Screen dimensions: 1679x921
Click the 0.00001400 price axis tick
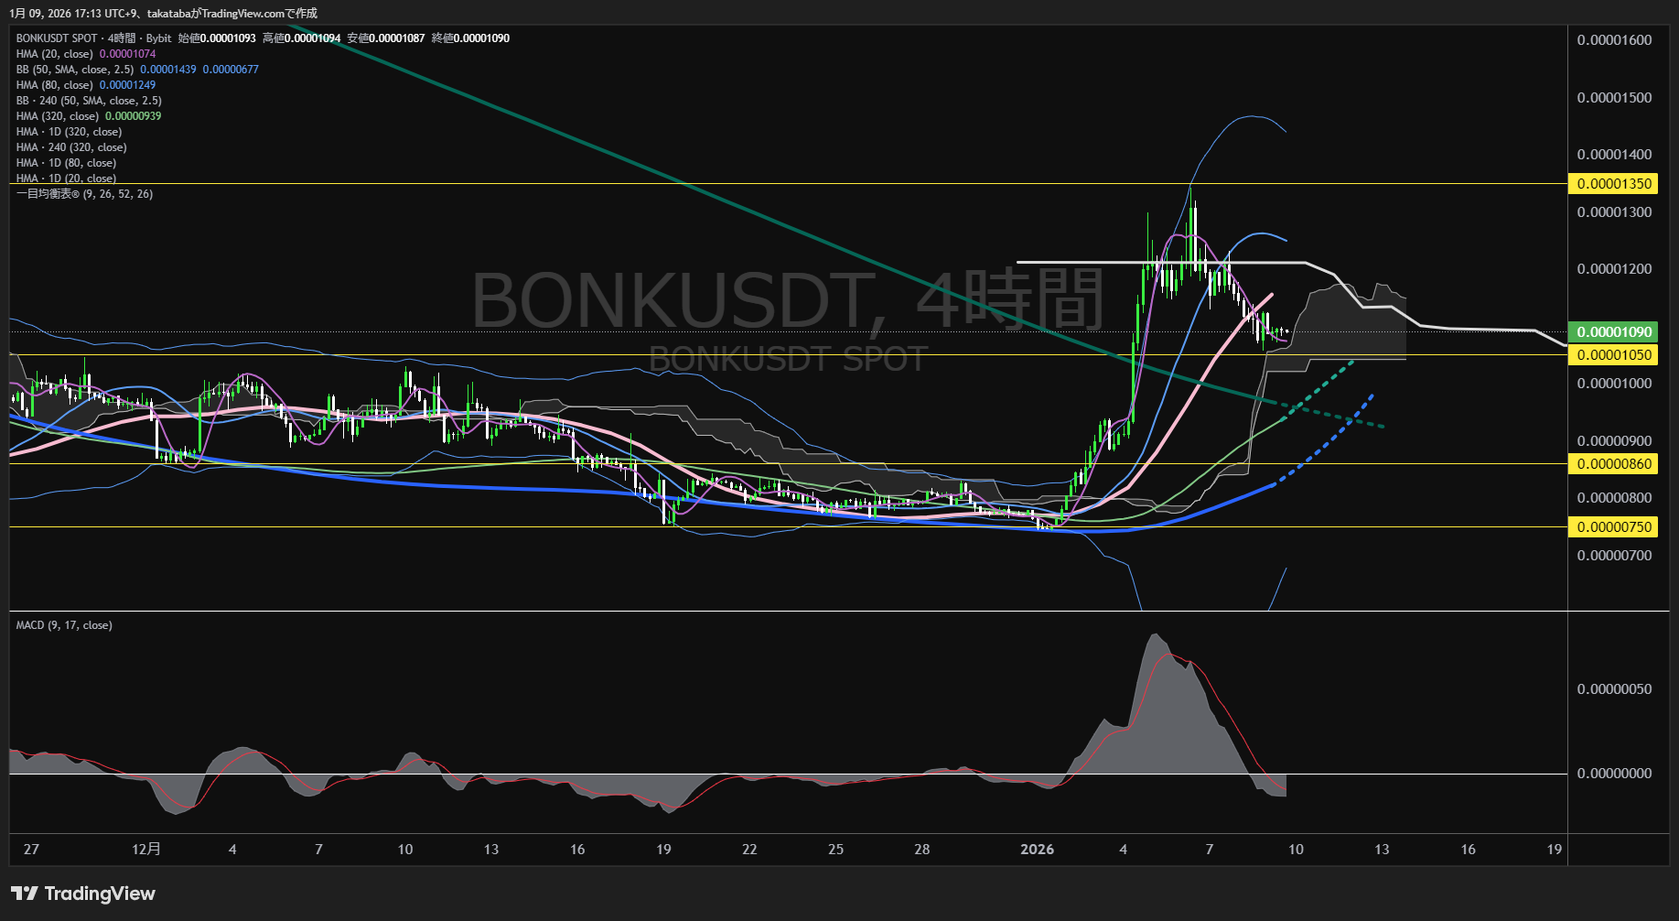click(1614, 155)
